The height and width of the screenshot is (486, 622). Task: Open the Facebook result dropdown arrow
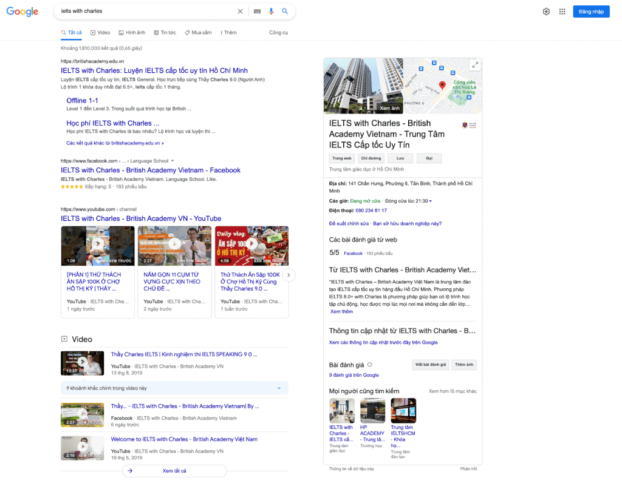[172, 161]
